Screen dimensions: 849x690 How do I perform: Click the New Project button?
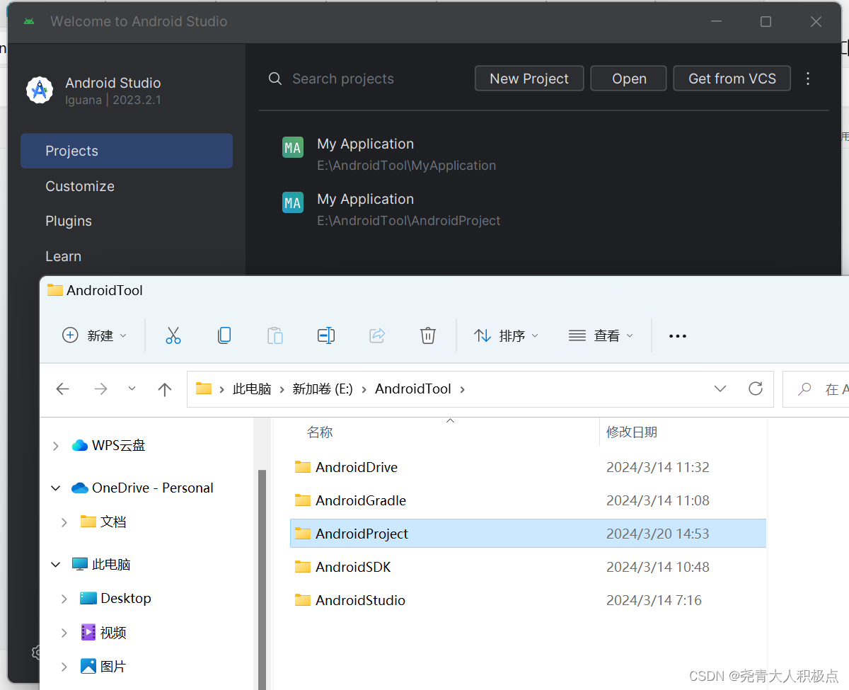point(529,79)
